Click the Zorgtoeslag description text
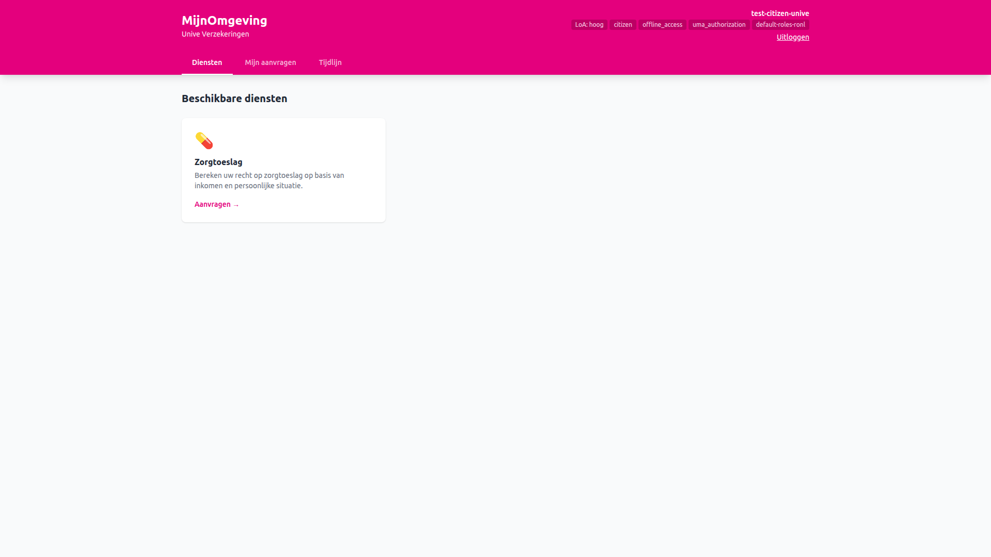Image resolution: width=991 pixels, height=557 pixels. [269, 181]
